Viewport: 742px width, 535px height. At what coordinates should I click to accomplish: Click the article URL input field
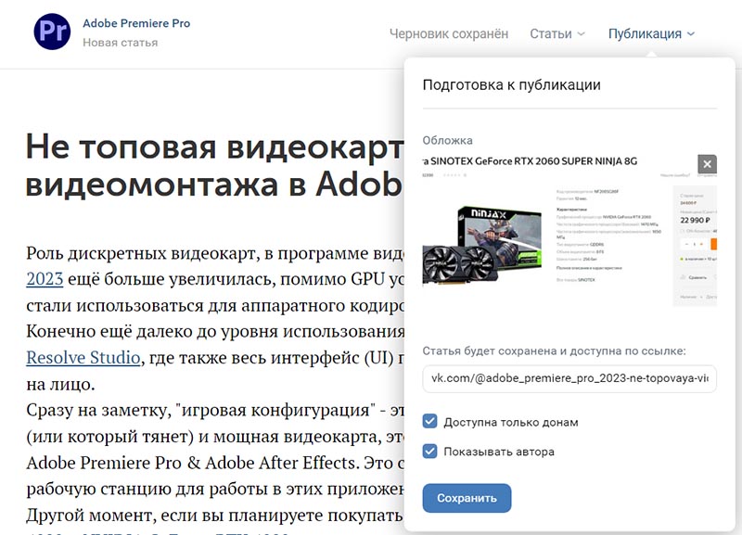[x=569, y=378]
